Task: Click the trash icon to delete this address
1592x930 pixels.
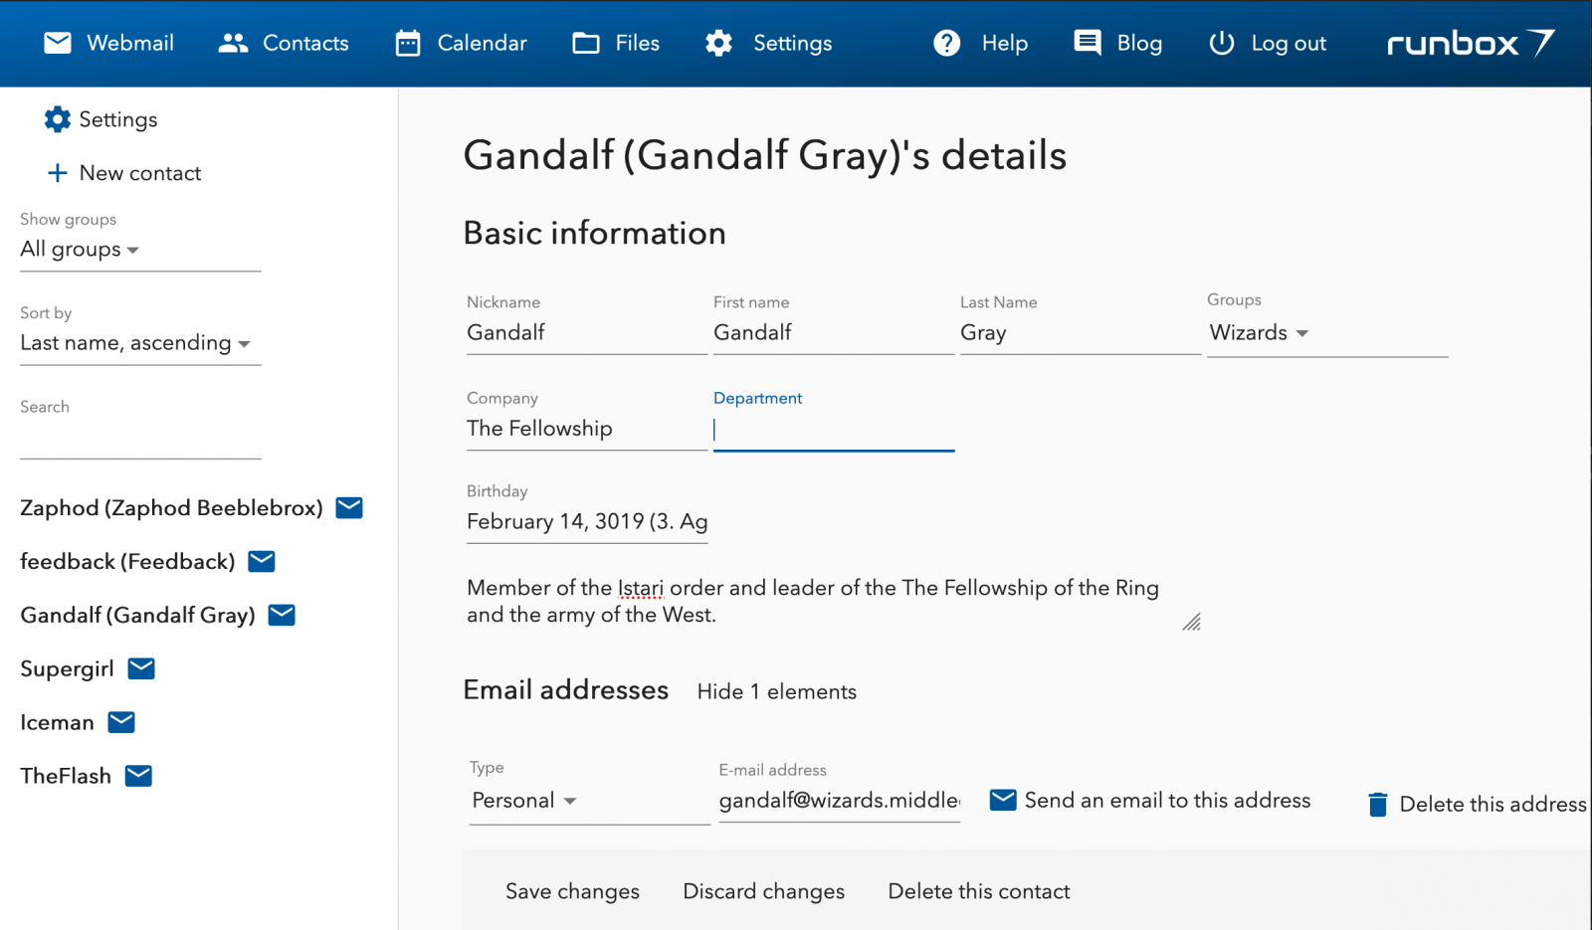Action: [1377, 804]
